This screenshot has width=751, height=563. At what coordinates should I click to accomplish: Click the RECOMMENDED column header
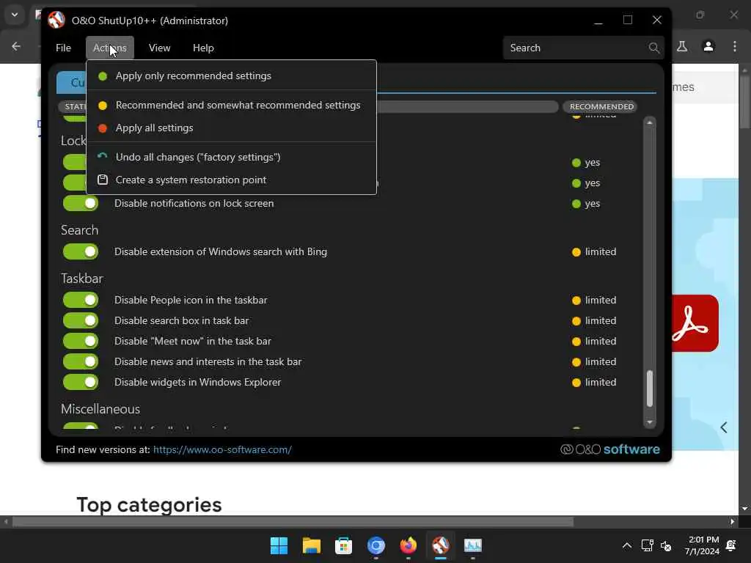coord(601,106)
